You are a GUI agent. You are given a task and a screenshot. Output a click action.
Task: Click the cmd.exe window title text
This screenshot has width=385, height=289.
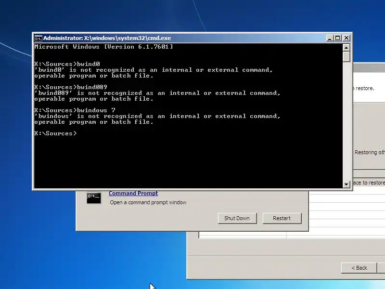tap(107, 38)
